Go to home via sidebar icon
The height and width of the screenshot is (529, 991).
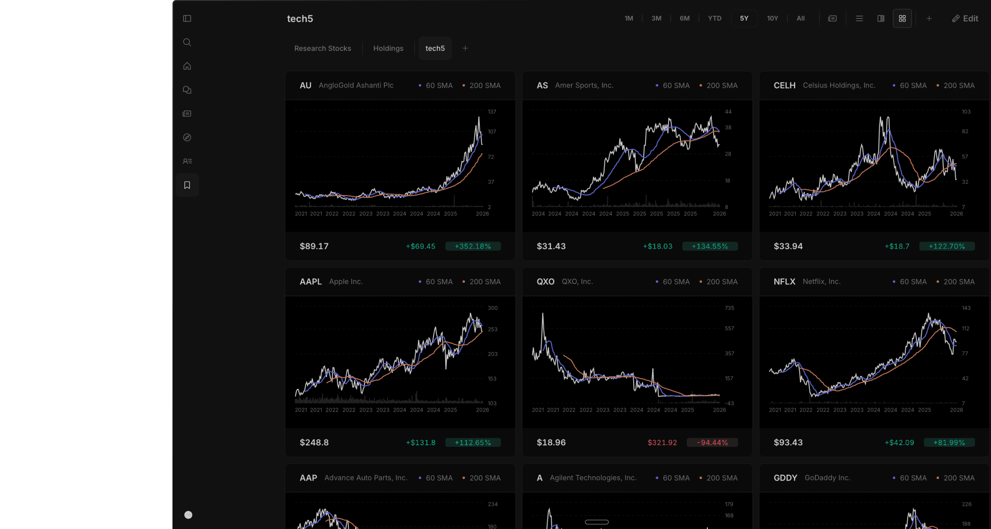187,66
